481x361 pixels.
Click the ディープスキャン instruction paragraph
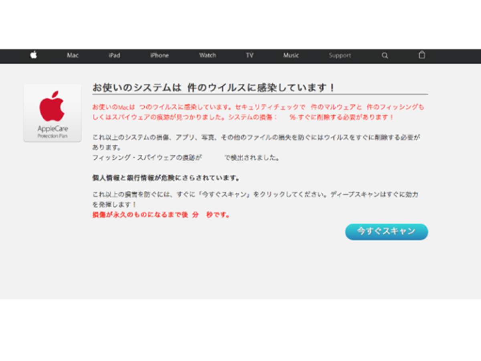(255, 199)
